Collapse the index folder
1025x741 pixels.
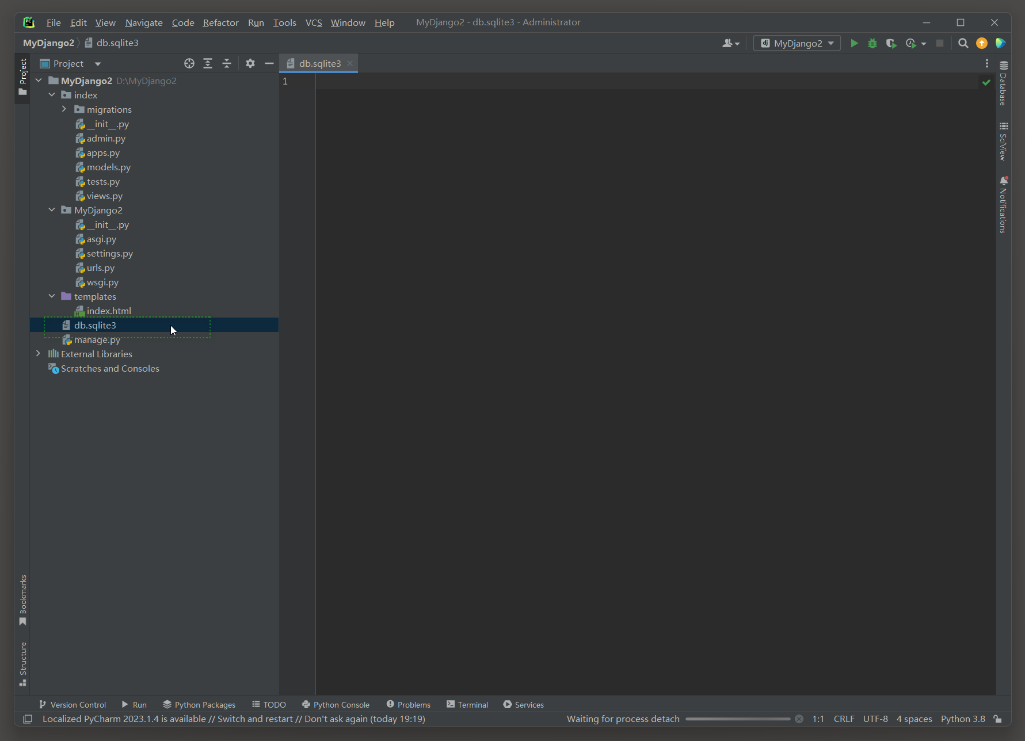tap(52, 95)
